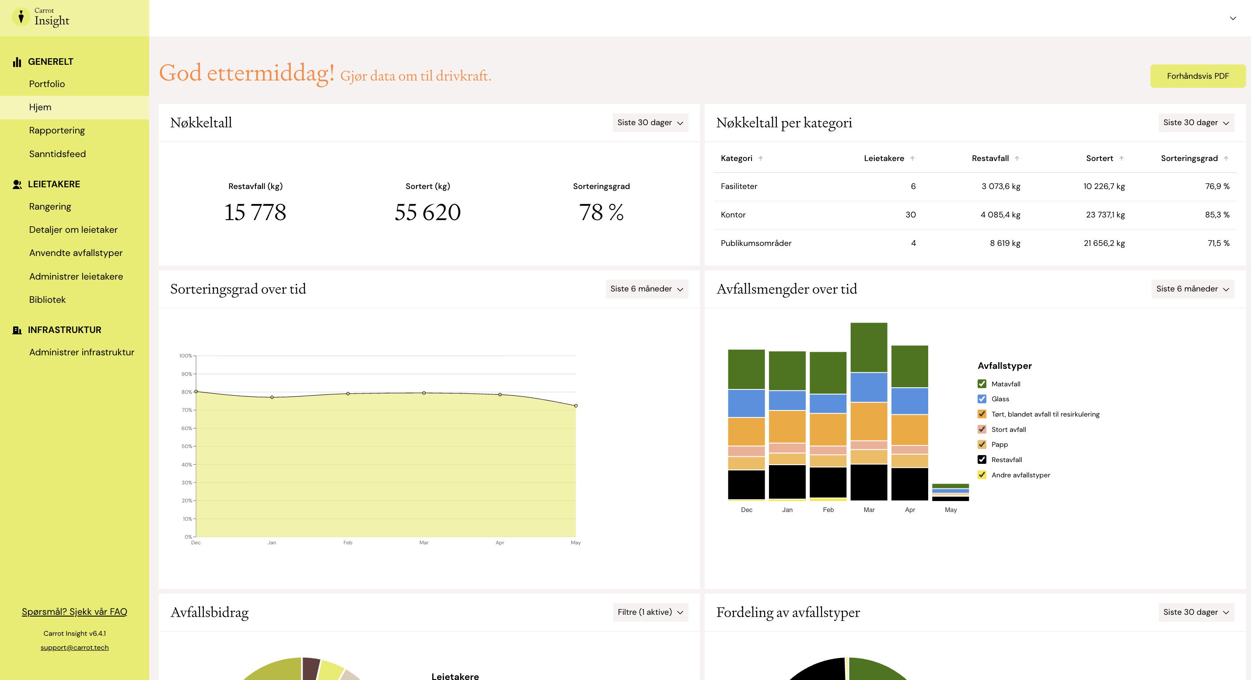Sort table by Sorteringsgrad arrow icon

coord(1226,158)
